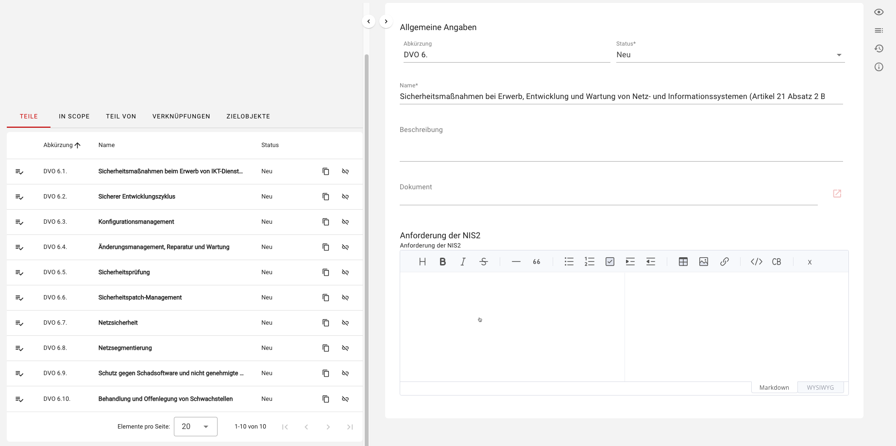The image size is (896, 446).
Task: Open the history icon in right sidebar
Action: coord(879,49)
